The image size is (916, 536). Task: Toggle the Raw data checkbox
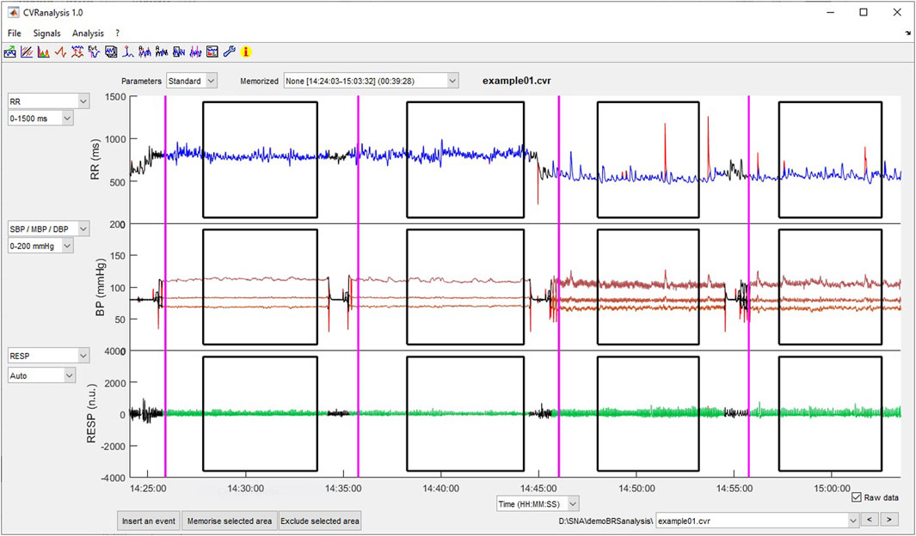pyautogui.click(x=857, y=497)
